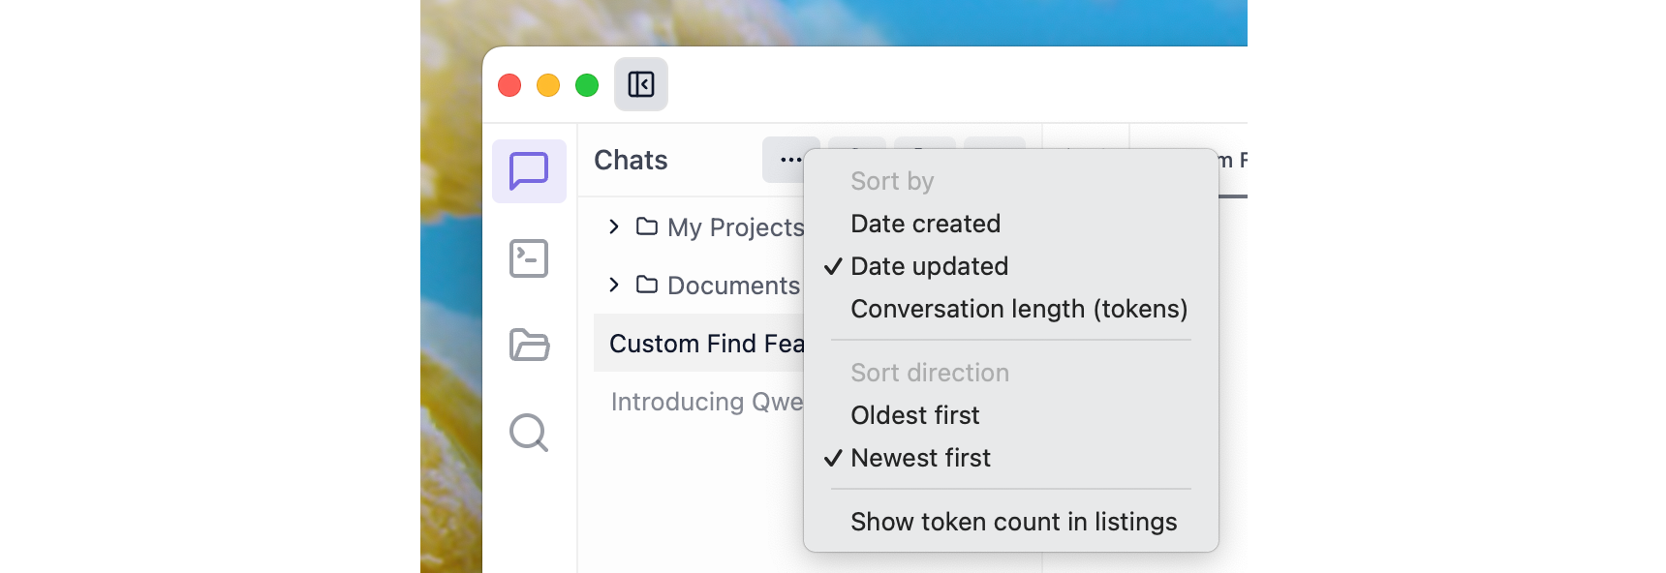Open the terminal/developer sidebar icon
1666x573 pixels.
pos(529,258)
